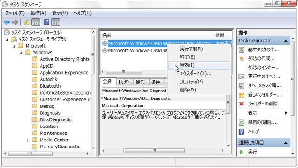Click the Back arrow toolbar icon
The image size is (298, 168).
(x=7, y=22)
